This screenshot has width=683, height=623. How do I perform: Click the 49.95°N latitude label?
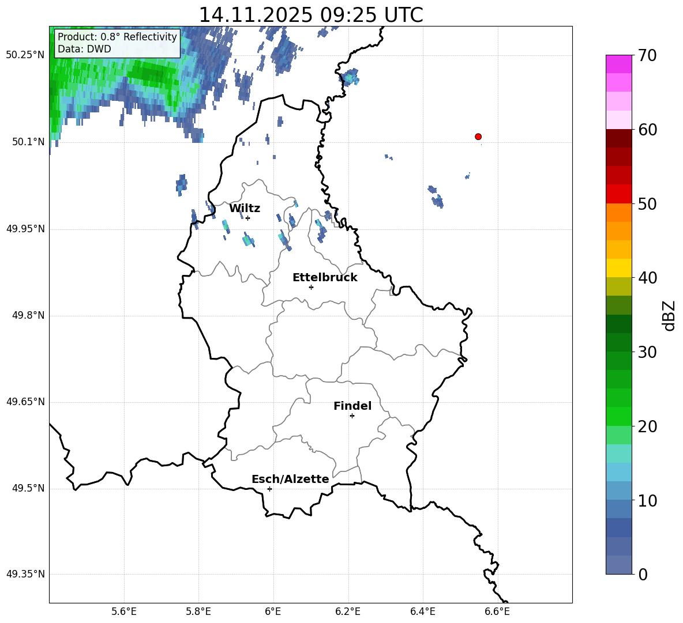(x=25, y=229)
